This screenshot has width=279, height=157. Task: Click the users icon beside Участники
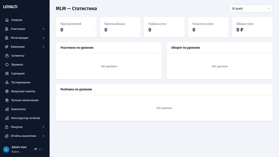coord(7,29)
